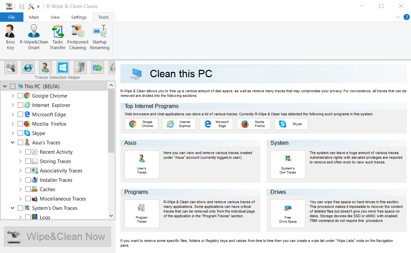Viewport: 411px width, 253px height.
Task: Expand the Skype tree node
Action: pyautogui.click(x=13, y=133)
